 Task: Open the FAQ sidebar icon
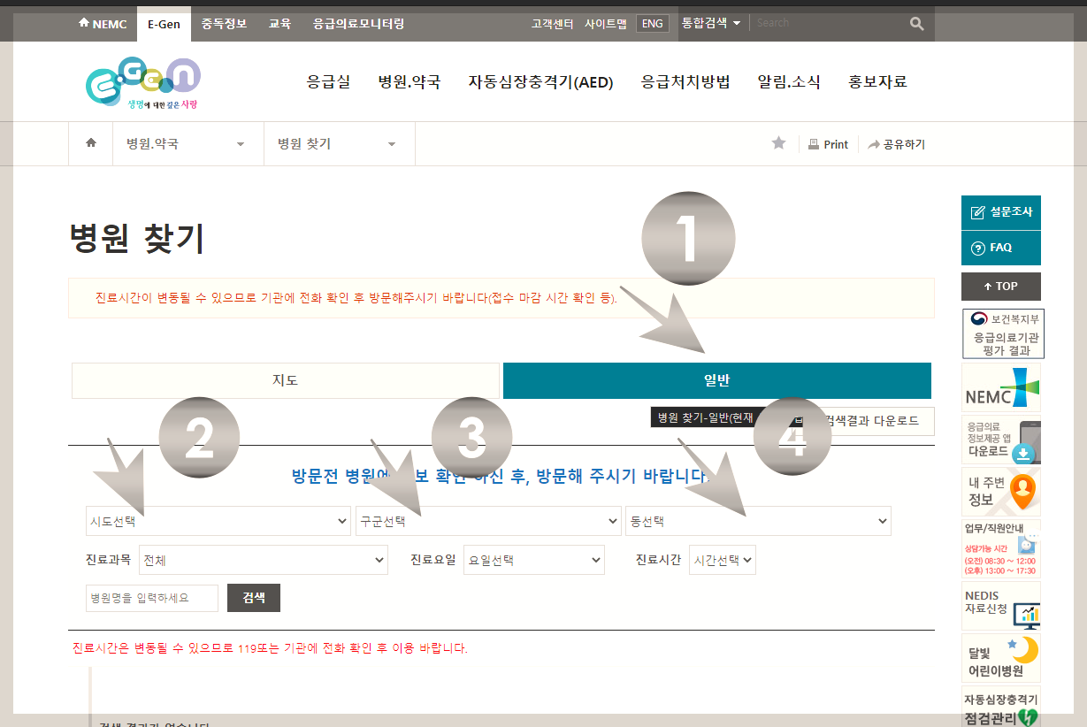[1000, 247]
